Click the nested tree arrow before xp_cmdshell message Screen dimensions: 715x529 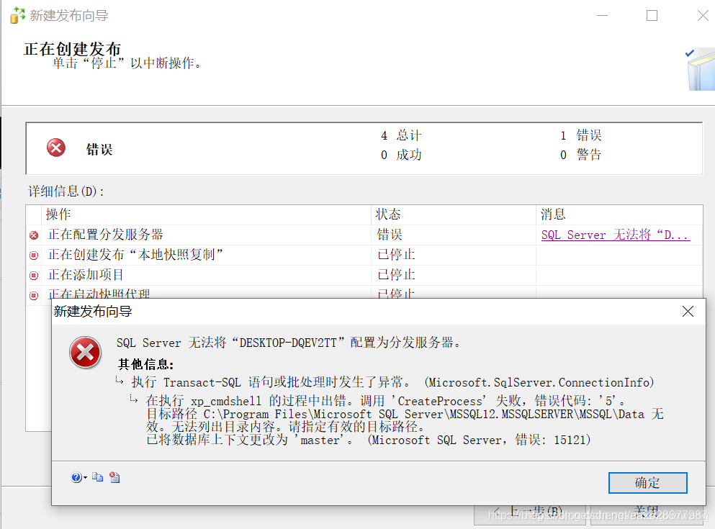(x=134, y=399)
